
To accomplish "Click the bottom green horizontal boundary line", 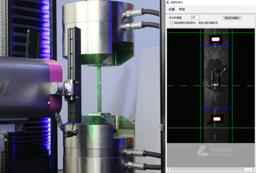I will click(x=183, y=128).
